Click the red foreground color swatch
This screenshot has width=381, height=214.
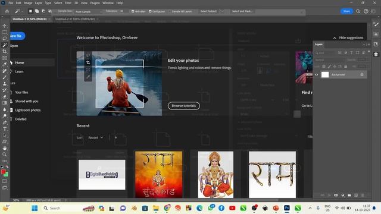tap(3, 172)
